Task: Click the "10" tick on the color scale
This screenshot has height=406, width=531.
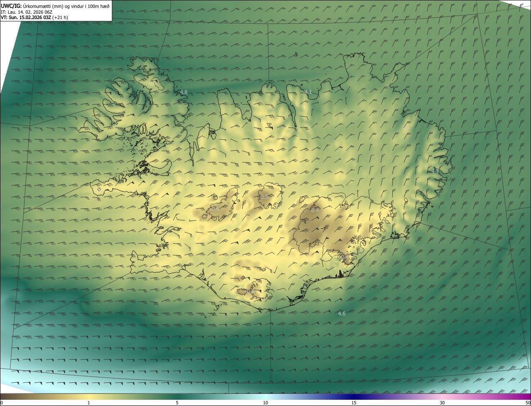Action: pyautogui.click(x=265, y=403)
